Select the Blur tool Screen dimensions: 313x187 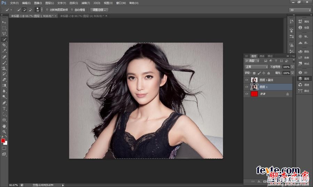click(x=4, y=91)
